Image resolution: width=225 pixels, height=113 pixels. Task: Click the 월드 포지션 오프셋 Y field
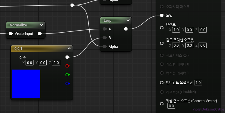[x=189, y=45]
